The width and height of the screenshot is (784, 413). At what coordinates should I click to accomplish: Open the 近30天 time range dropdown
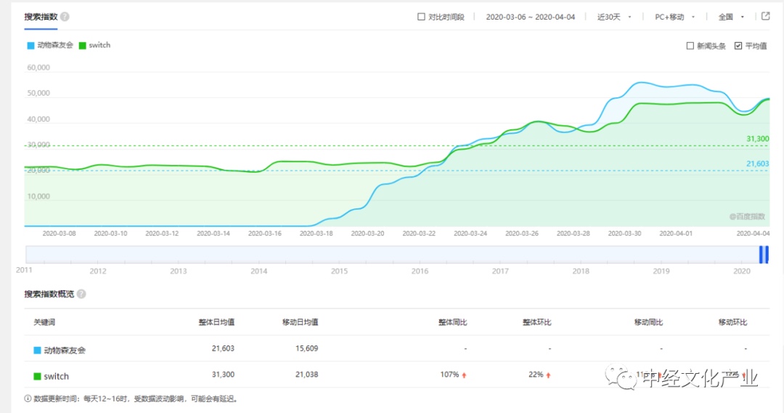point(613,17)
